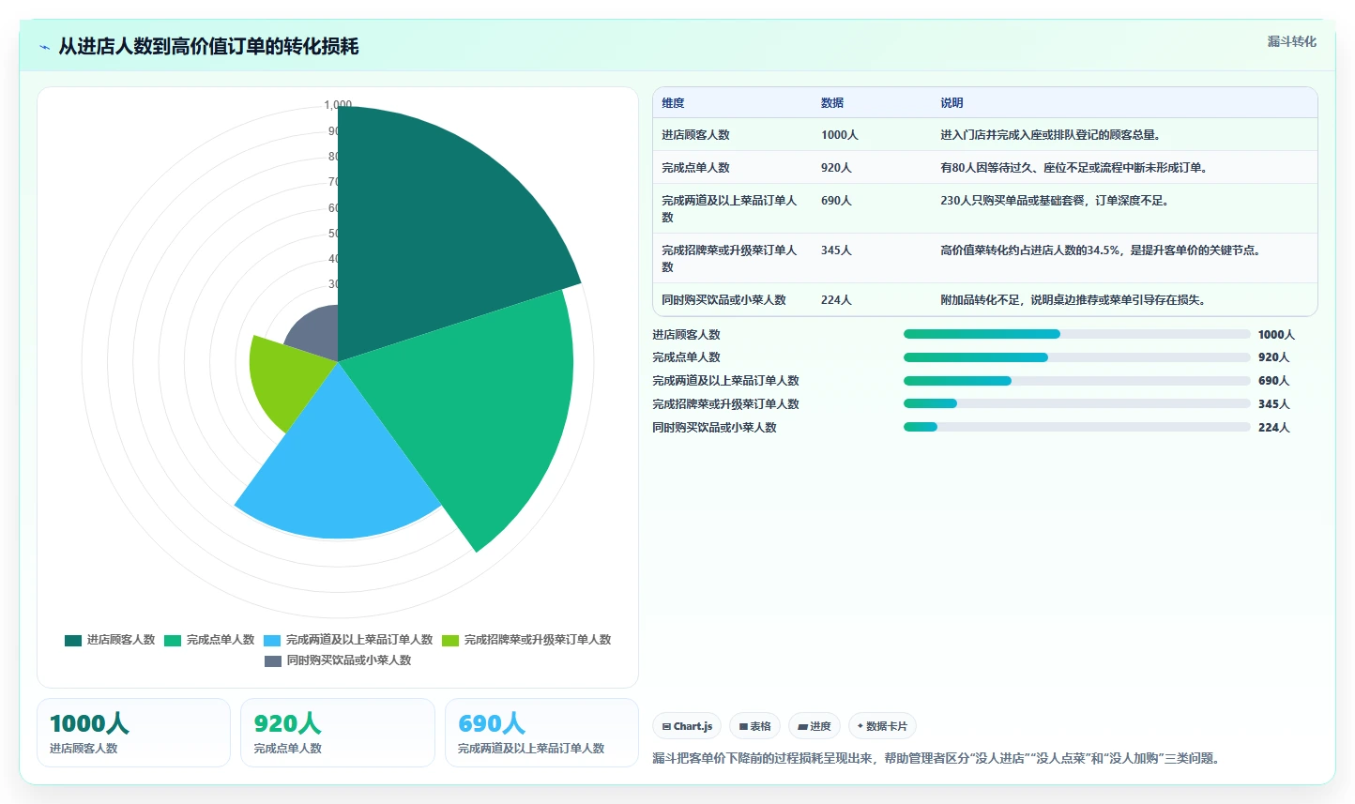Click the 进度 chip
This screenshot has width=1355, height=804.
(x=815, y=726)
